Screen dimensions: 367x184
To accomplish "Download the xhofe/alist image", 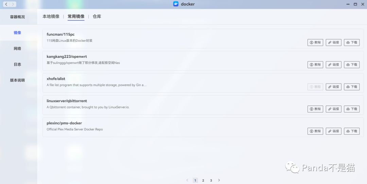I will click(352, 87).
